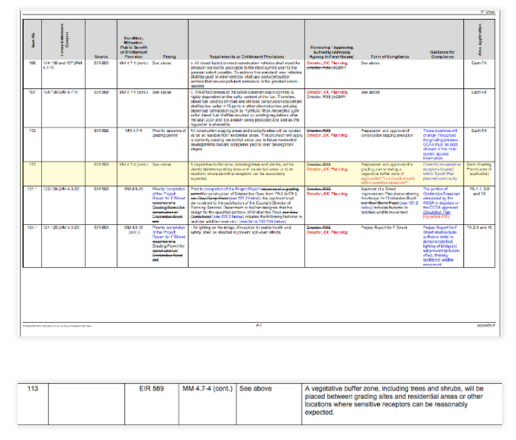
Task: Click the vegetative buffer zone paragraph in enlarged row
Action: [394, 401]
